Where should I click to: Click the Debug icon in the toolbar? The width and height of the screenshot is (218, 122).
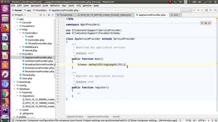198,10
